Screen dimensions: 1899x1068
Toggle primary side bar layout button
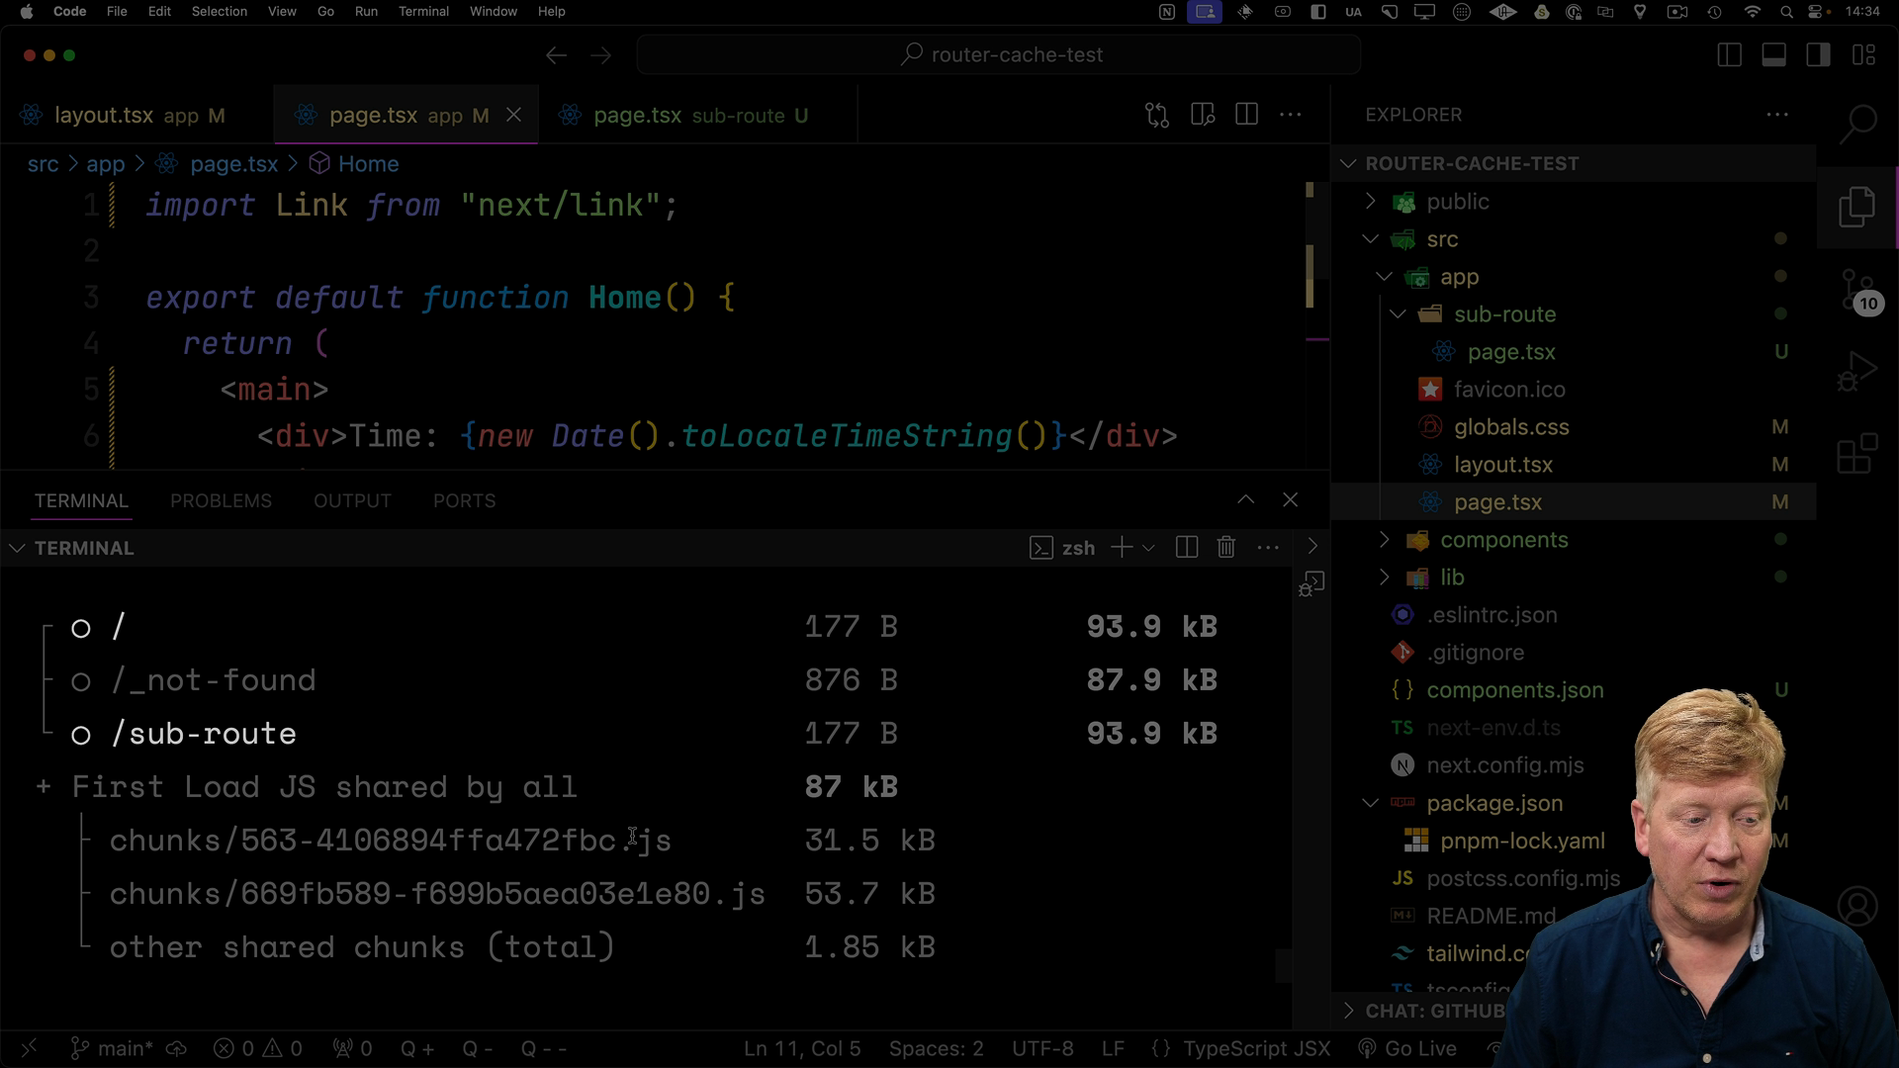point(1730,55)
